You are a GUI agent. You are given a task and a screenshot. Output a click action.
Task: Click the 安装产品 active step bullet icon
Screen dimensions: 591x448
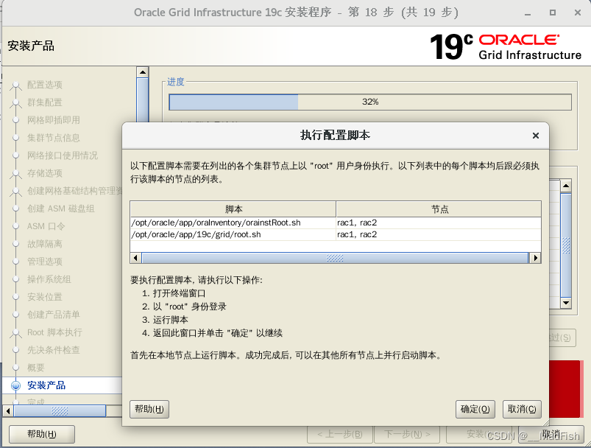pyautogui.click(x=16, y=385)
